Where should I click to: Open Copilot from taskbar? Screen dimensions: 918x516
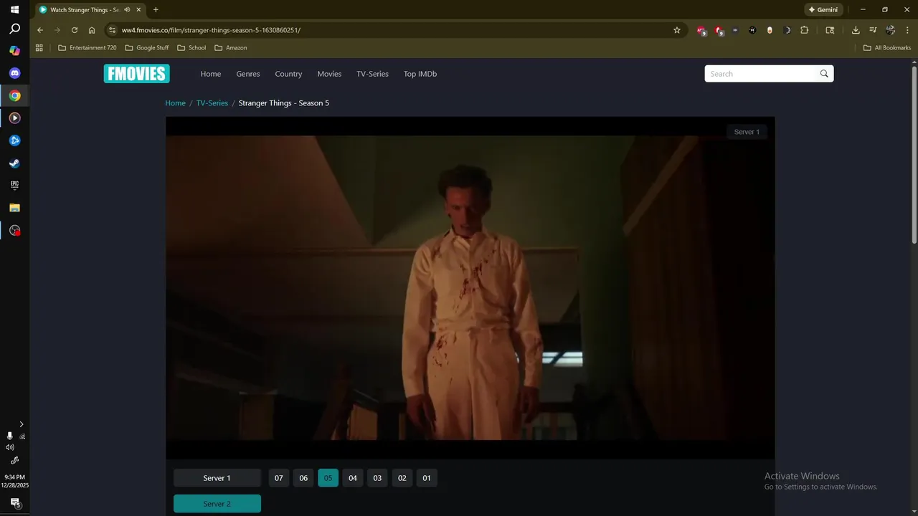coord(14,51)
